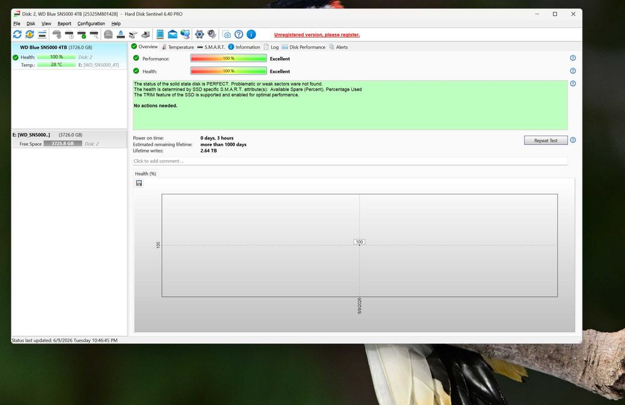Click the camera screenshot toolbar icon
Screen dimensions: 625x405
226,34
